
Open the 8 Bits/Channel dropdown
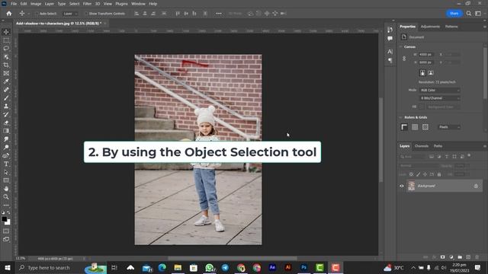tap(439, 98)
